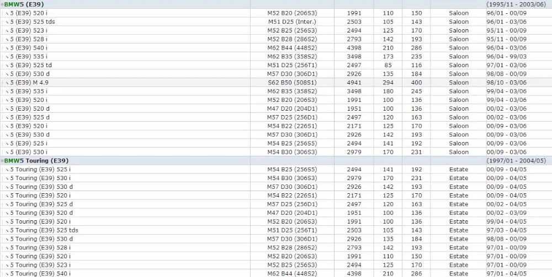
Task: Select 5 Touring (E39) 530 d with 135 kW
Action: coord(276,239)
